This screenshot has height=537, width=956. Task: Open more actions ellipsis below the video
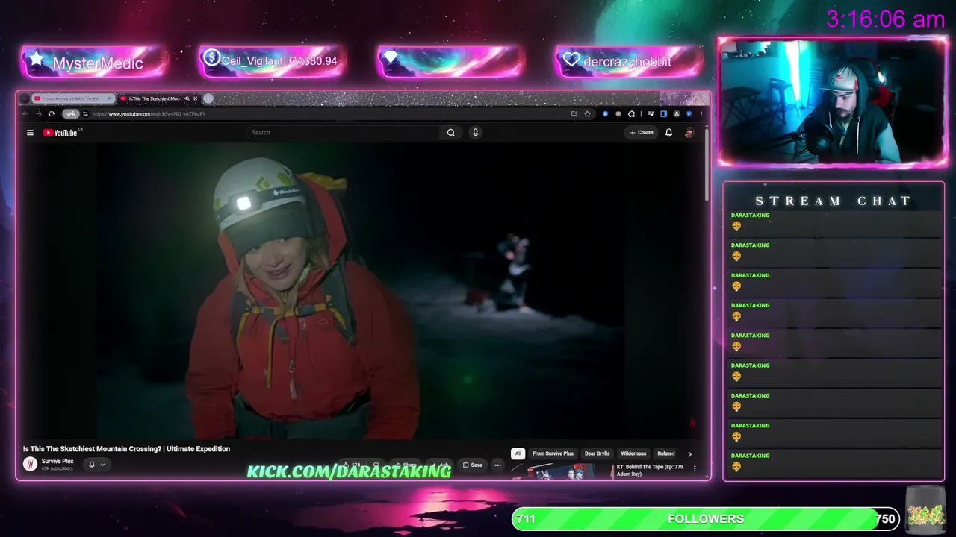497,465
